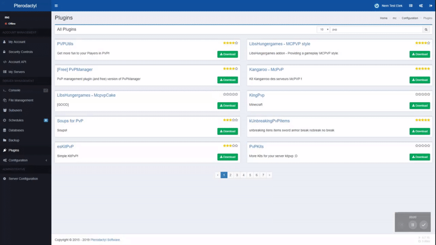Click the PVPUtils star rating
The height and width of the screenshot is (245, 436).
231,43
